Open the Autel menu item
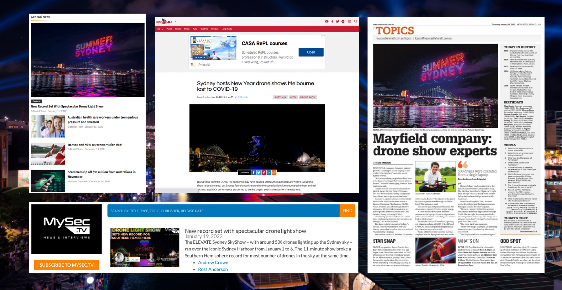Image resolution: width=562 pixels, height=290 pixels. (195, 29)
